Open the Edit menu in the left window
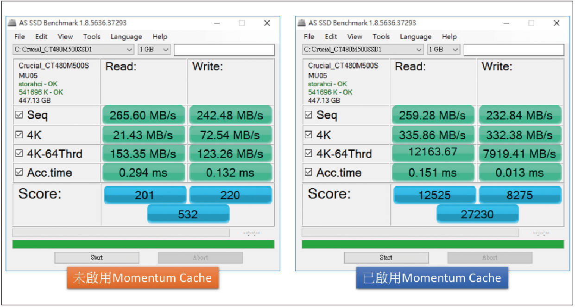This screenshot has width=575, height=307. [42, 37]
